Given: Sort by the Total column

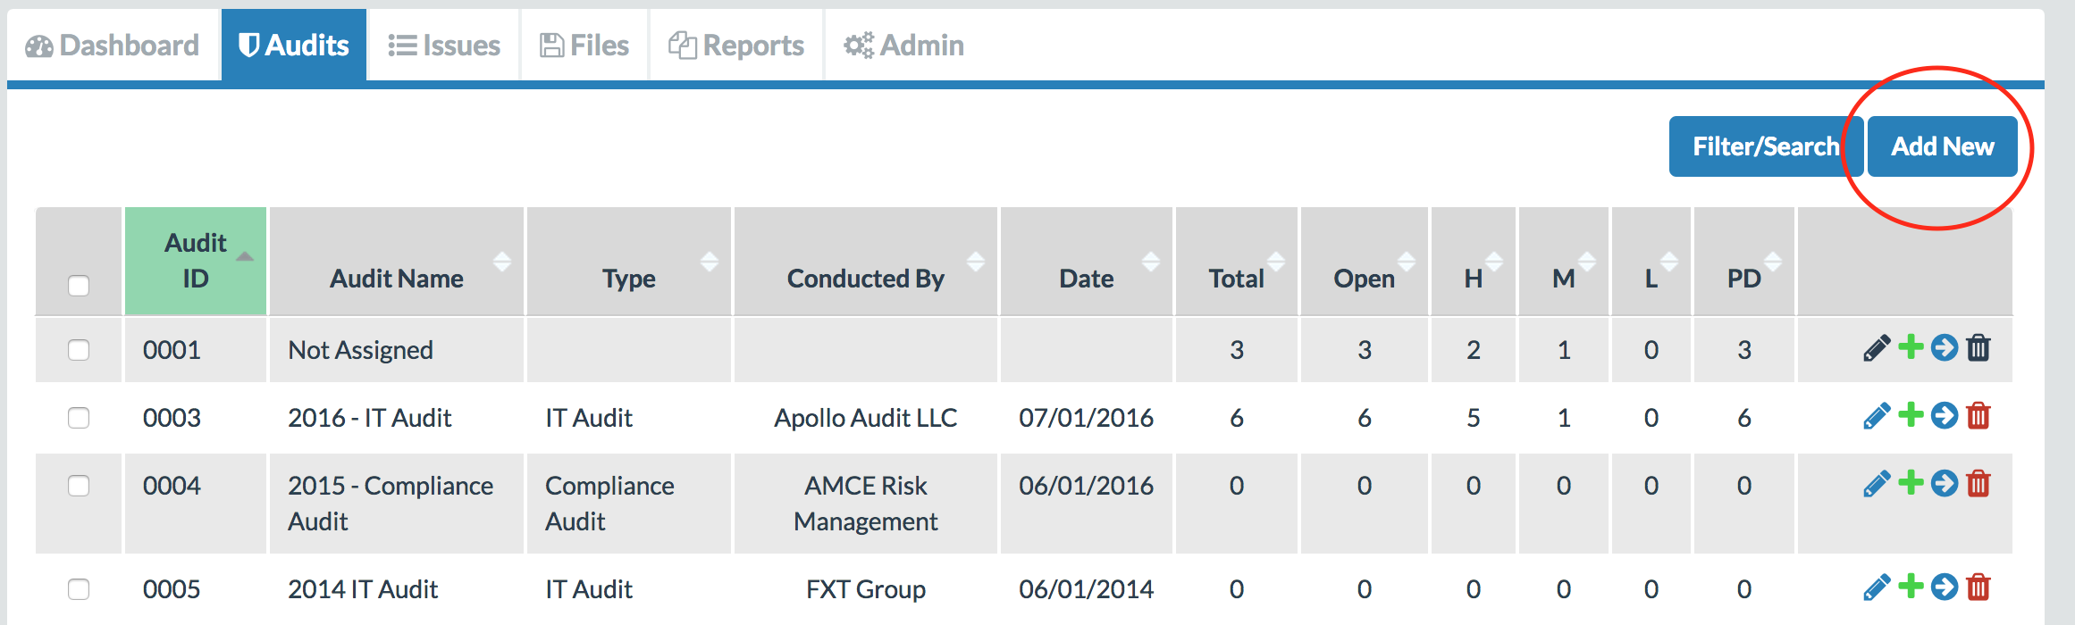Looking at the screenshot, I should point(1237,261).
